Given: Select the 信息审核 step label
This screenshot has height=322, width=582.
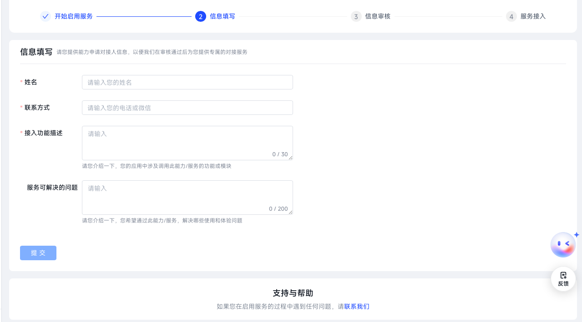Looking at the screenshot, I should pyautogui.click(x=378, y=16).
